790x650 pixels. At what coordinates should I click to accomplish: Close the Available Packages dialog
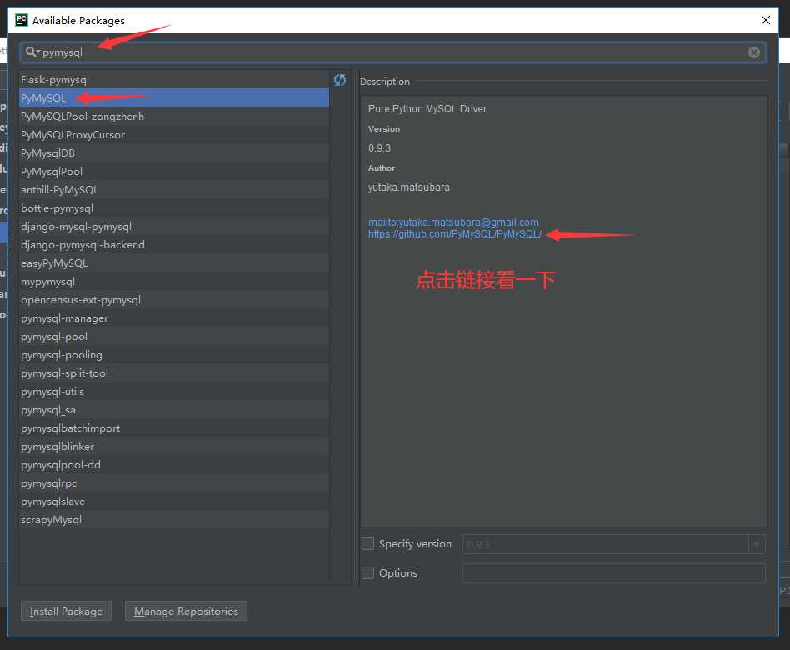coord(765,20)
